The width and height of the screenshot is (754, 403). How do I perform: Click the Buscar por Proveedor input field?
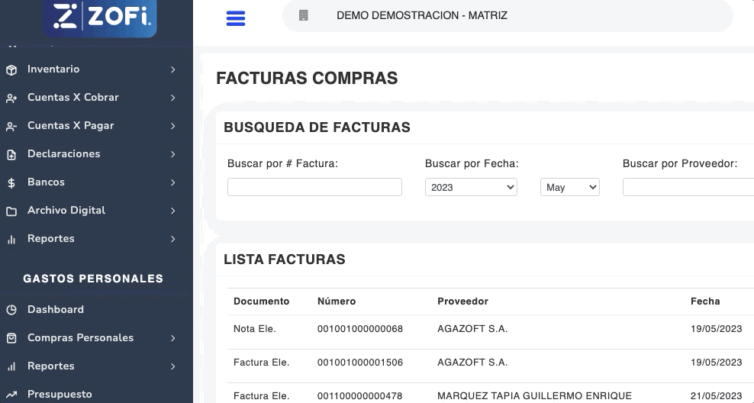(x=688, y=187)
